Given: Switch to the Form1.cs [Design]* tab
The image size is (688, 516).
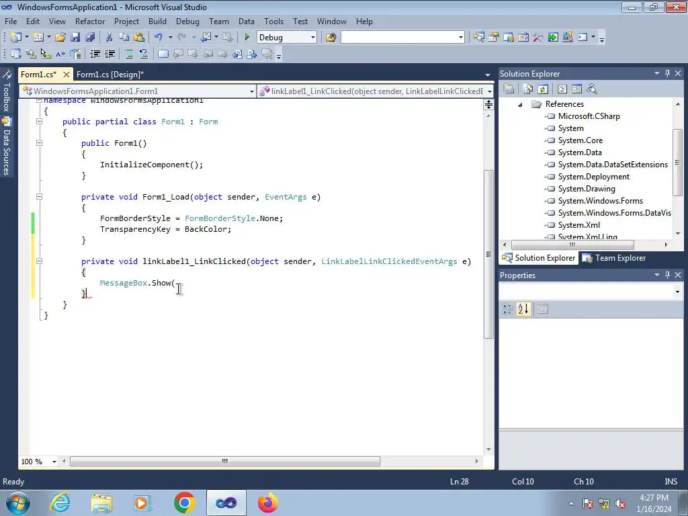Looking at the screenshot, I should (110, 74).
